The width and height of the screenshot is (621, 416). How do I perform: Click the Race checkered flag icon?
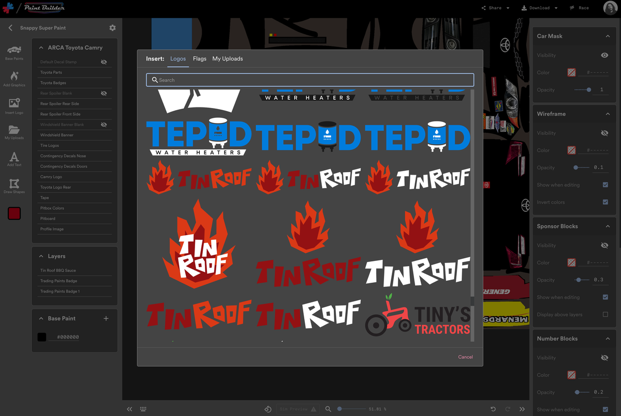pos(572,8)
